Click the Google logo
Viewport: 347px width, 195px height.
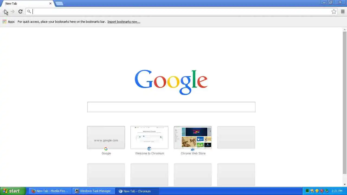[171, 82]
